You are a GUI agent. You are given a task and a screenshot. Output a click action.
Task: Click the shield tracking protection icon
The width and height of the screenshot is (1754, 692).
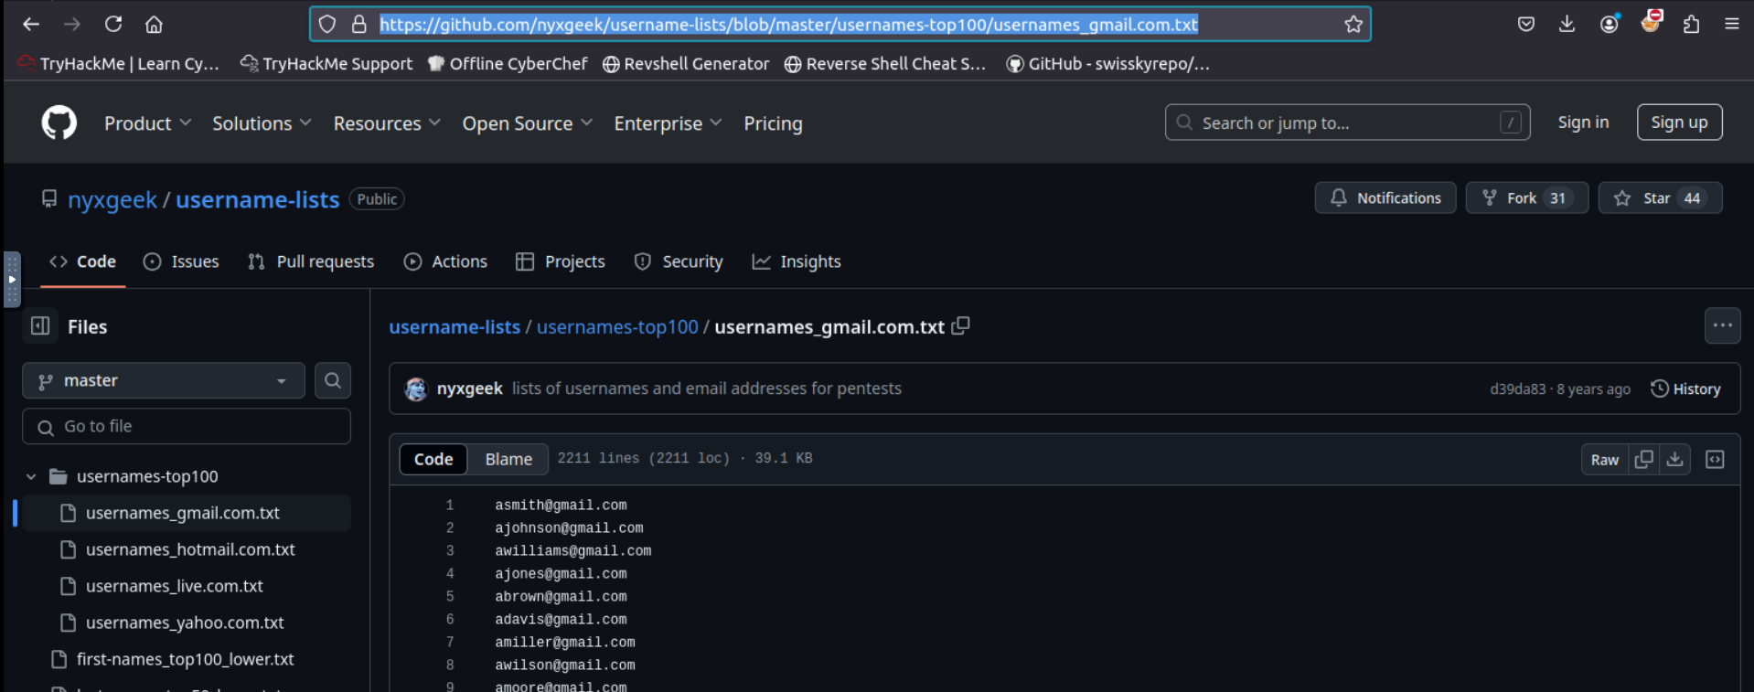(327, 24)
